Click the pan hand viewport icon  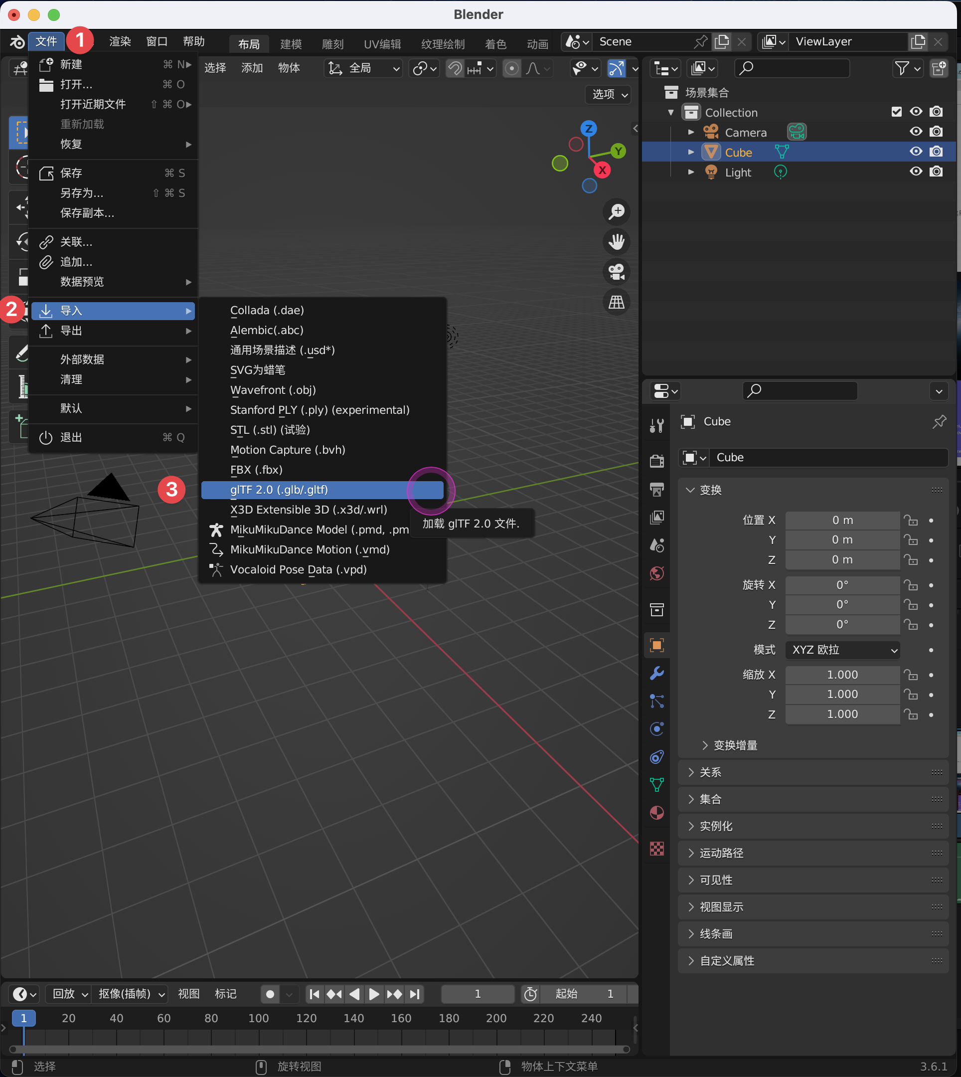tap(616, 242)
